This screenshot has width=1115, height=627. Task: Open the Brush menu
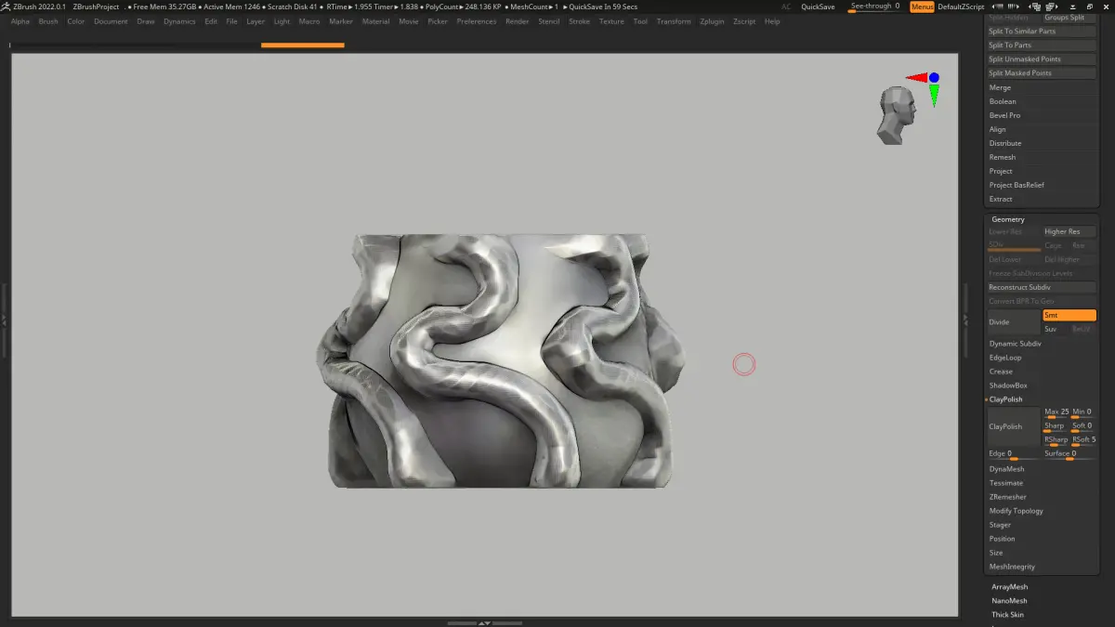pyautogui.click(x=48, y=21)
